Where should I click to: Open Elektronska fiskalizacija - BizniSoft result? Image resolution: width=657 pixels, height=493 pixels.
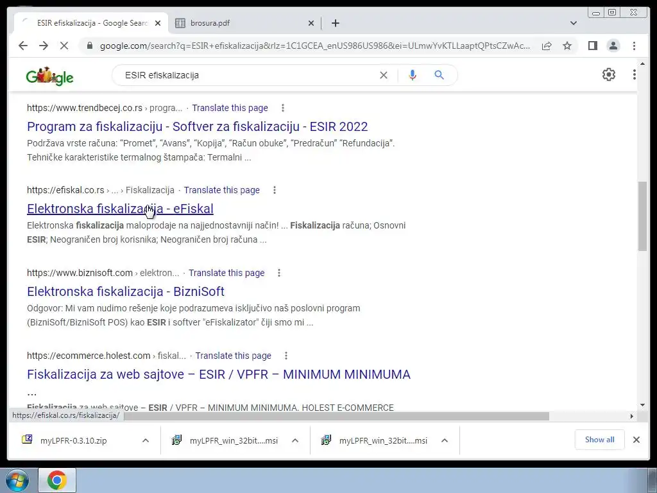126,291
